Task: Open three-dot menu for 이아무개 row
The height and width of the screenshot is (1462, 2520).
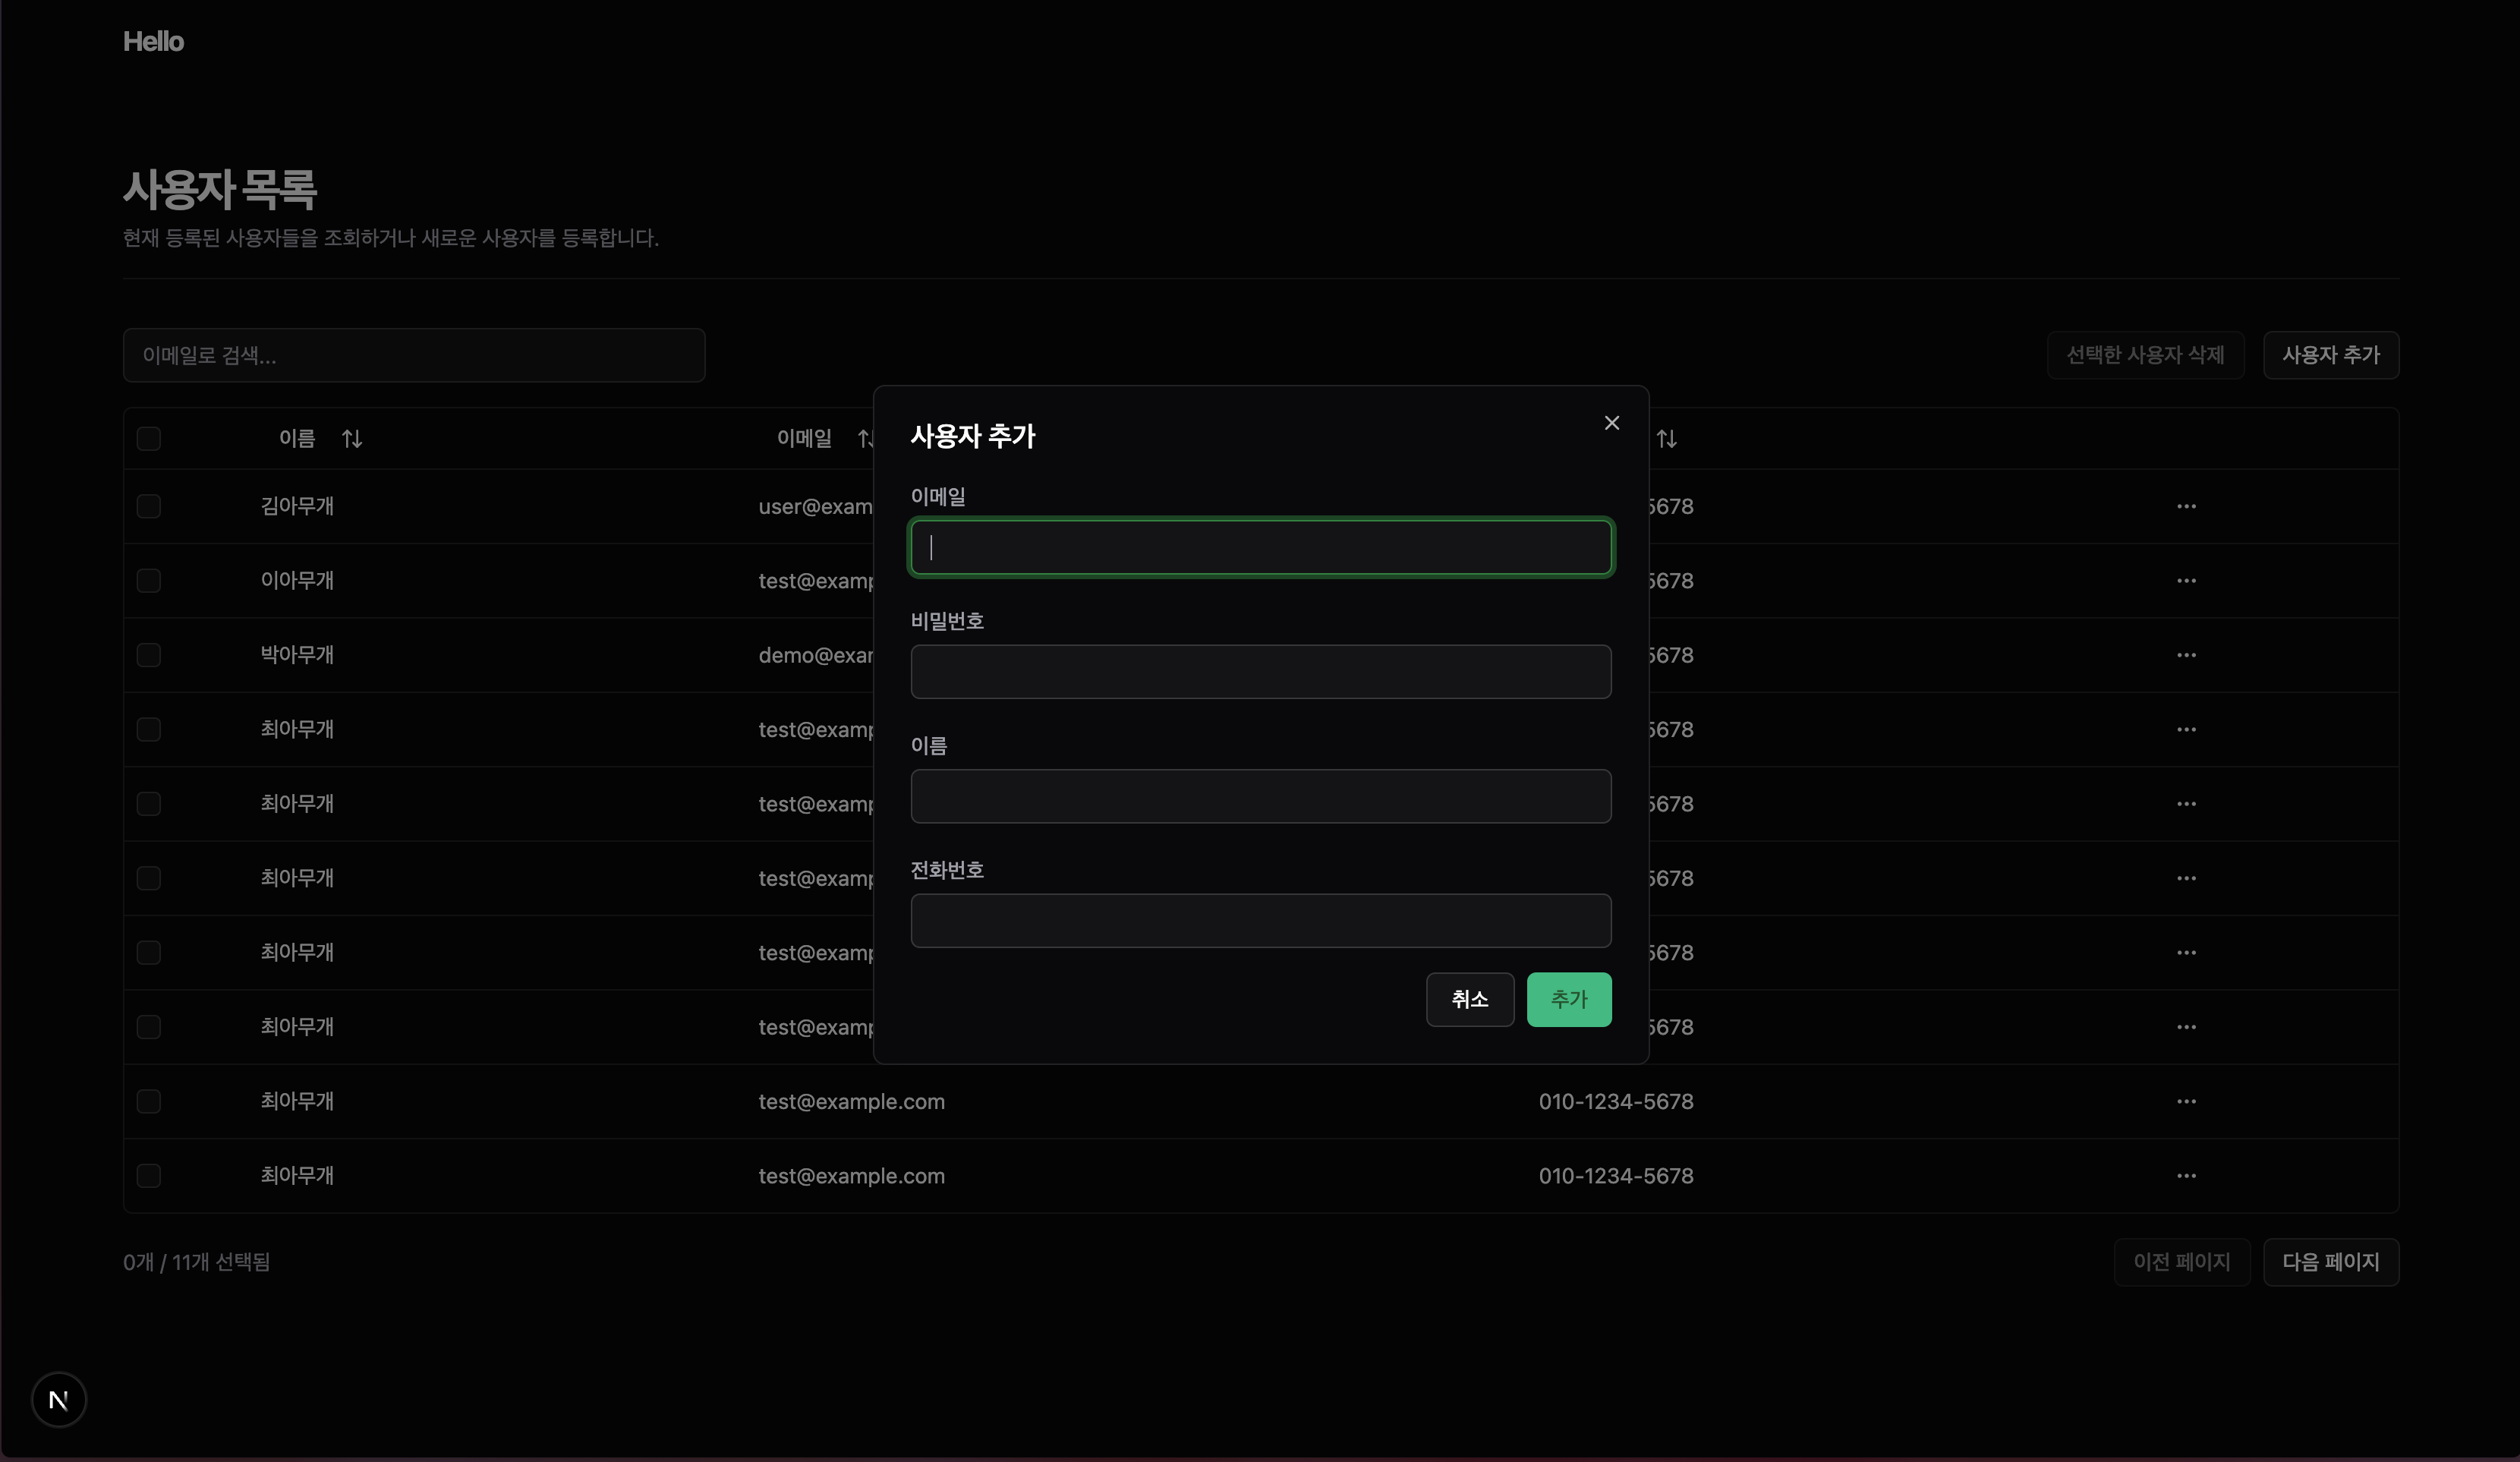Action: pos(2186,581)
